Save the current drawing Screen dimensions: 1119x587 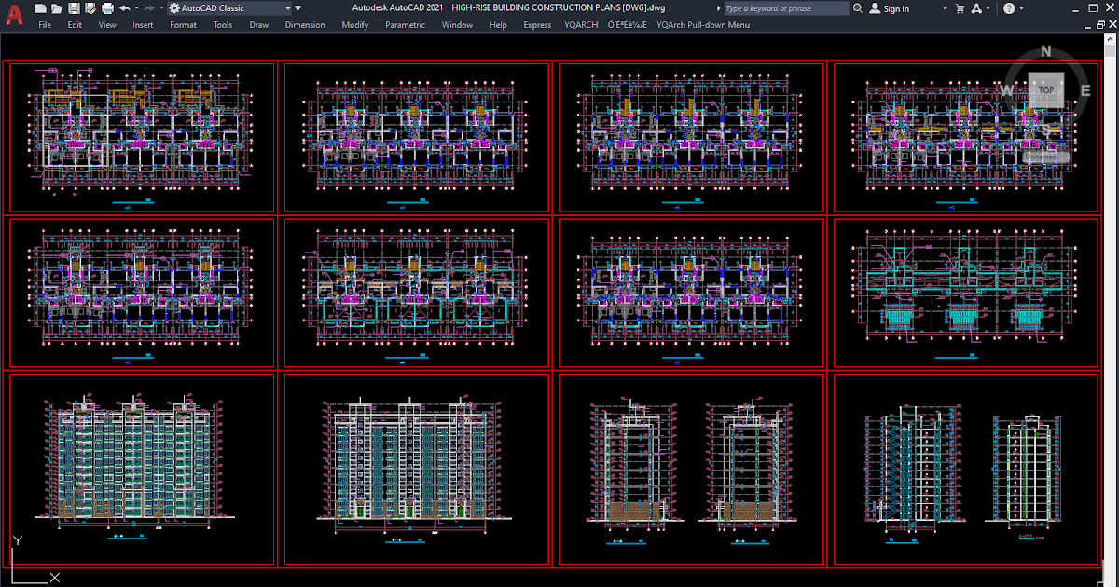click(x=75, y=7)
